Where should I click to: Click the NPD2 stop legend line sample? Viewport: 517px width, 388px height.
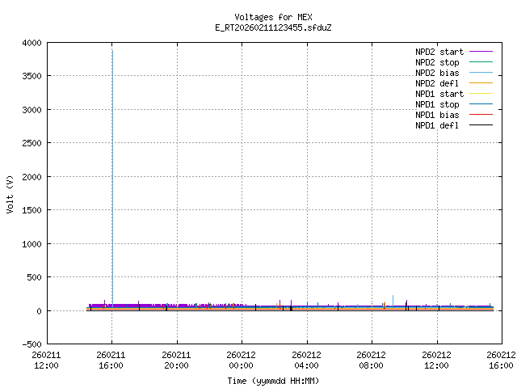480,62
